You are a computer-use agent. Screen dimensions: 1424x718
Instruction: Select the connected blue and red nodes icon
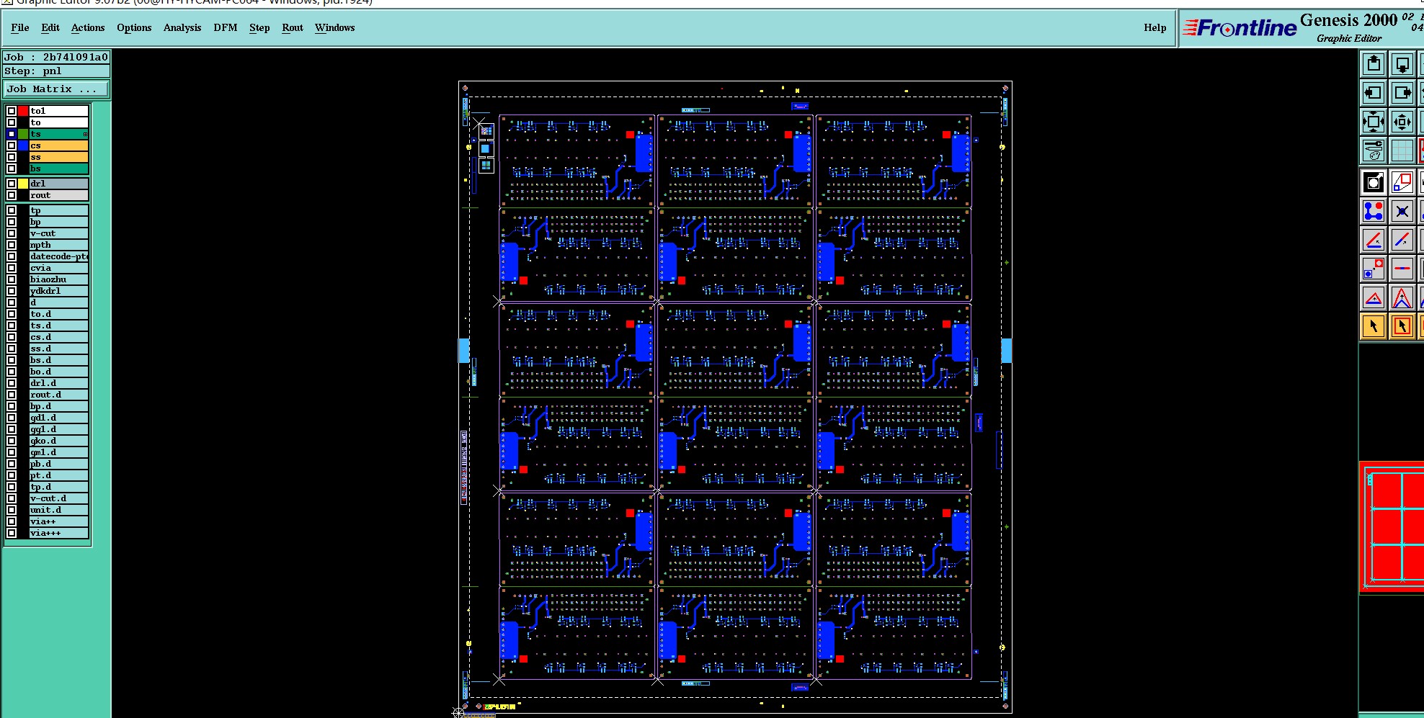tap(1374, 211)
